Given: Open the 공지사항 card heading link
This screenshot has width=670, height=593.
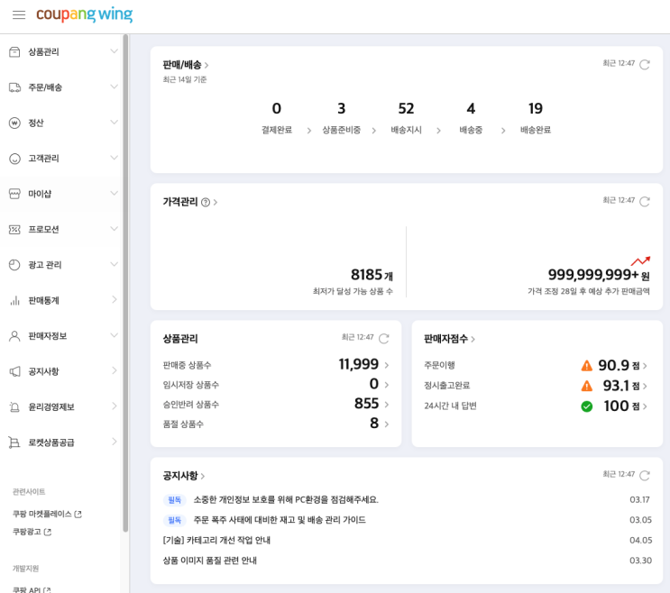Looking at the screenshot, I should (184, 476).
